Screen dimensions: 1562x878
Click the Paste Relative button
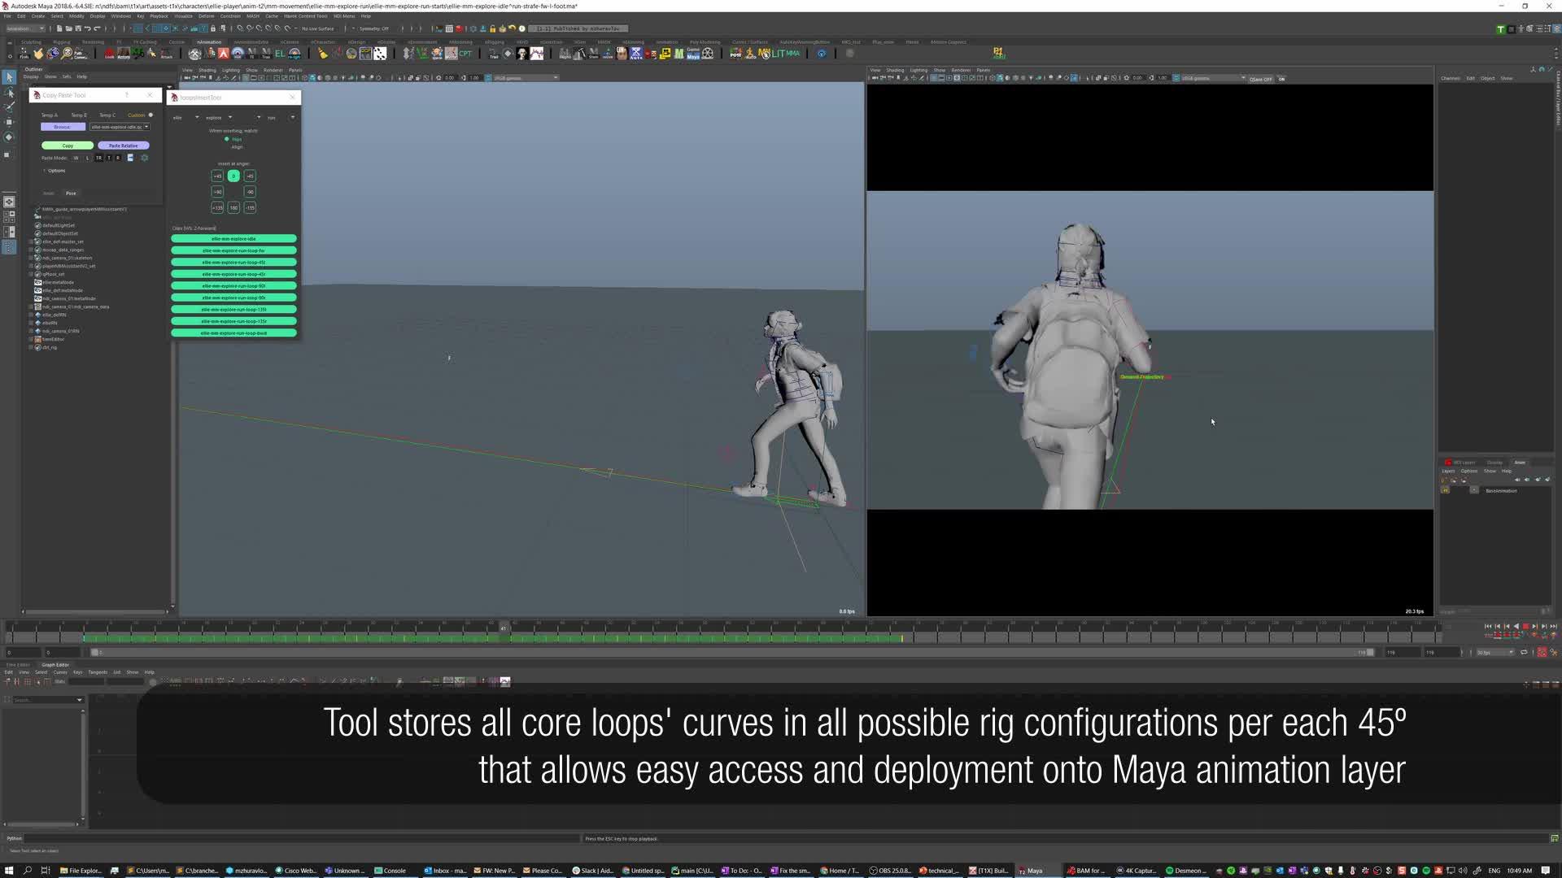(x=123, y=146)
